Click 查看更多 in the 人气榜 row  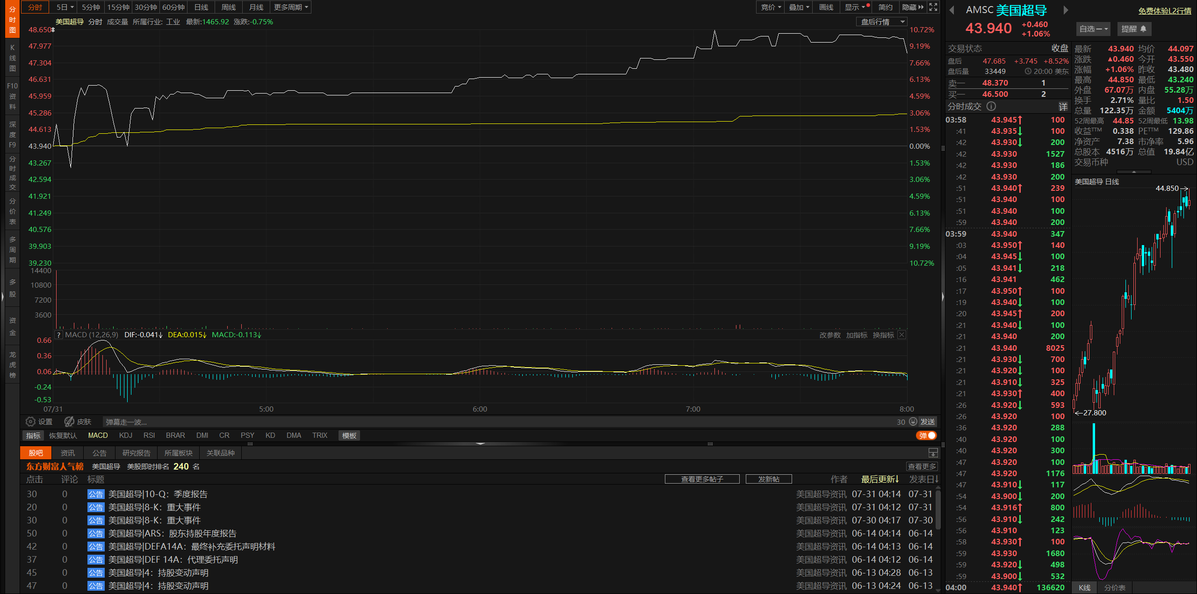click(x=922, y=466)
